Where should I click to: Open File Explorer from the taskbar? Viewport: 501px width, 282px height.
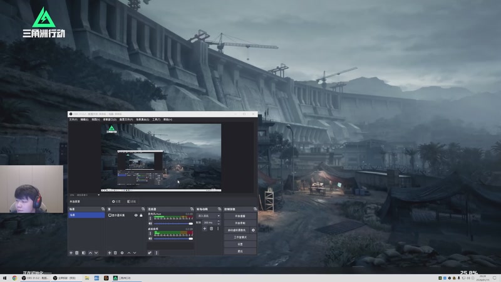pyautogui.click(x=86, y=278)
